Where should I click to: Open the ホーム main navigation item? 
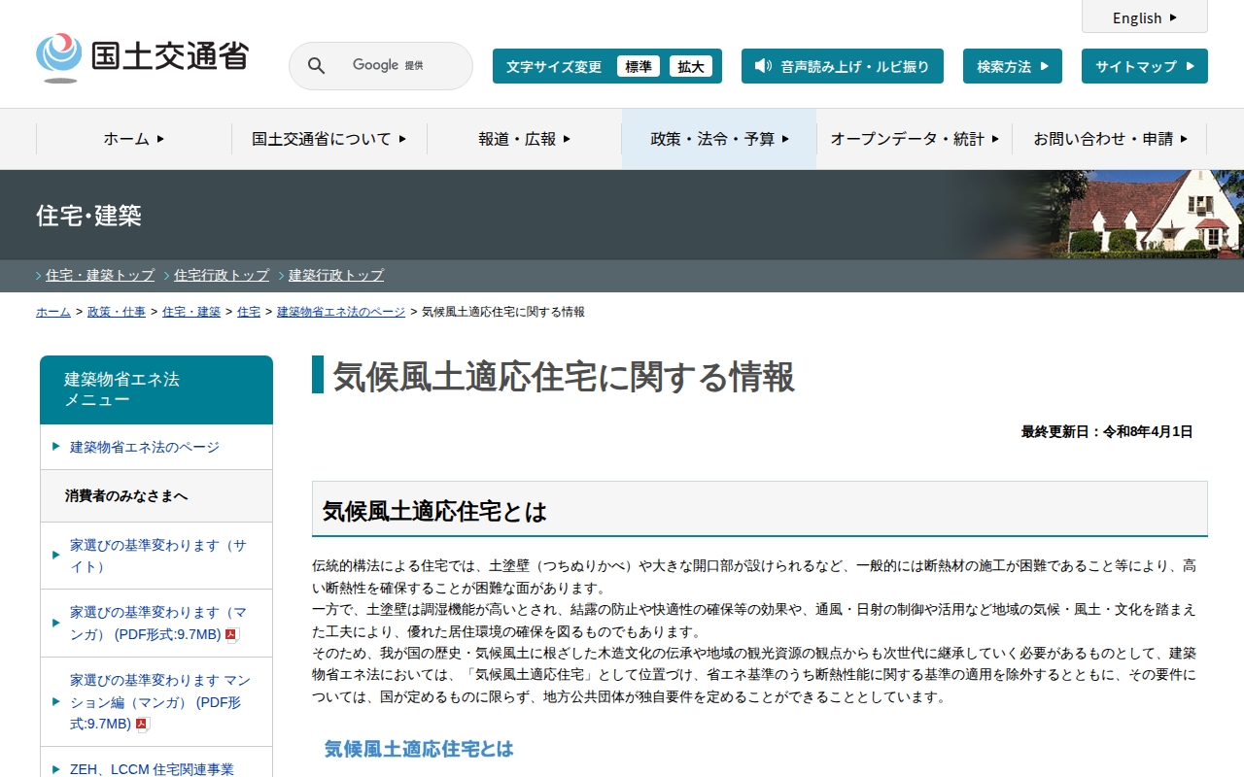coord(134,139)
